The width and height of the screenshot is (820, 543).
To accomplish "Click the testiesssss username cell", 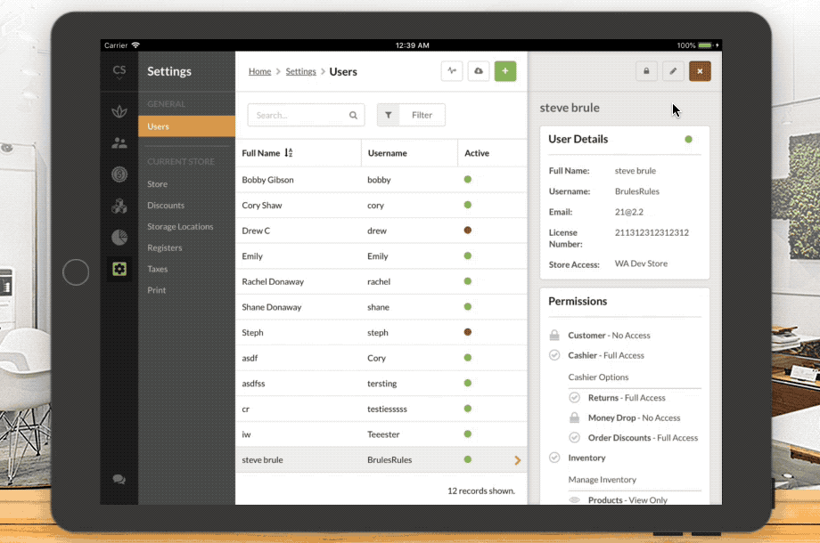I will pos(387,409).
